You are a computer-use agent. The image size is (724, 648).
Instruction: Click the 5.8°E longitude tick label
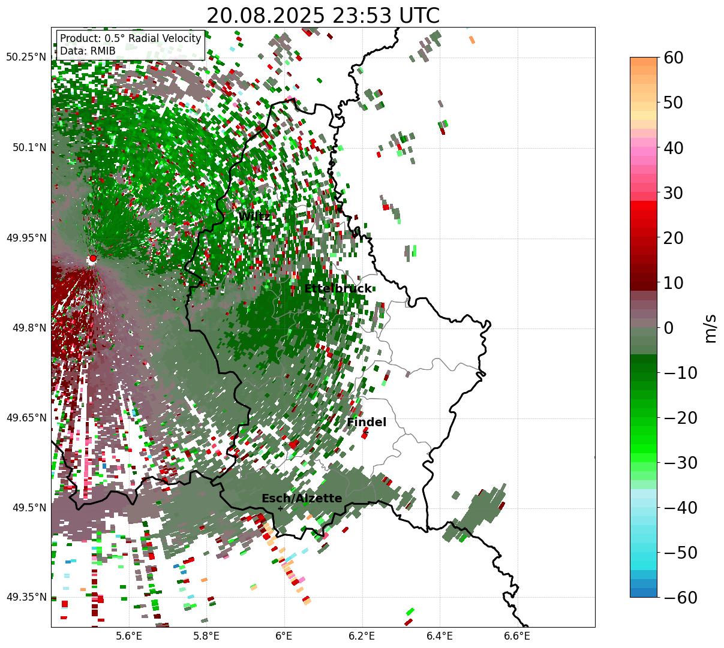pyautogui.click(x=207, y=636)
